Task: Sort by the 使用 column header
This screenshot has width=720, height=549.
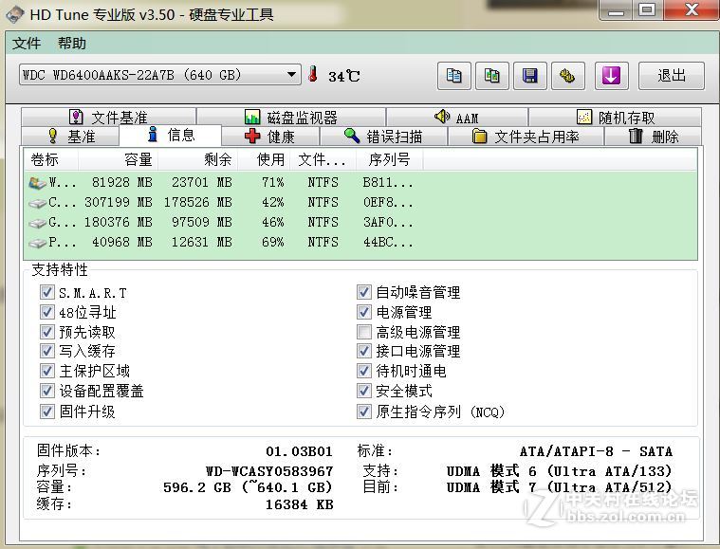Action: (264, 159)
